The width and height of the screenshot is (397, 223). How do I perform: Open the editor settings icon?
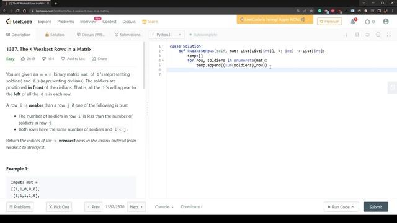378,35
